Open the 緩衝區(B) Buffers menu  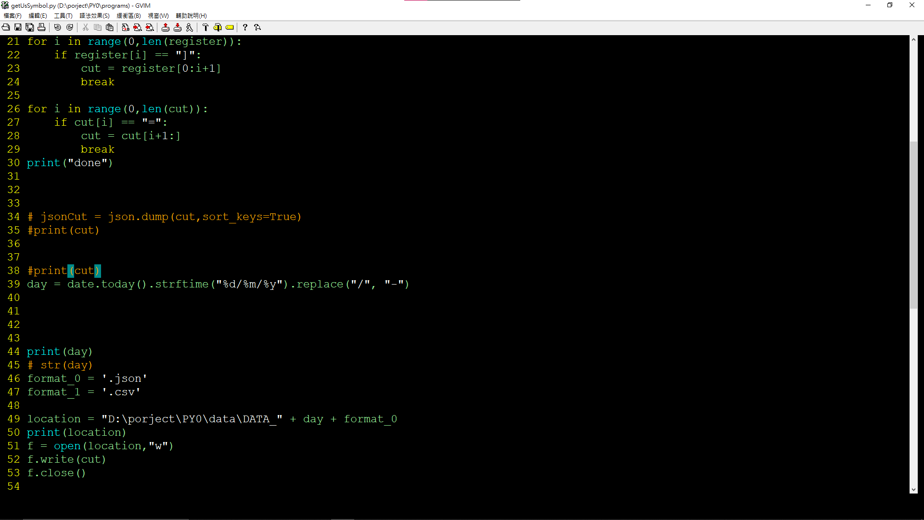[128, 16]
